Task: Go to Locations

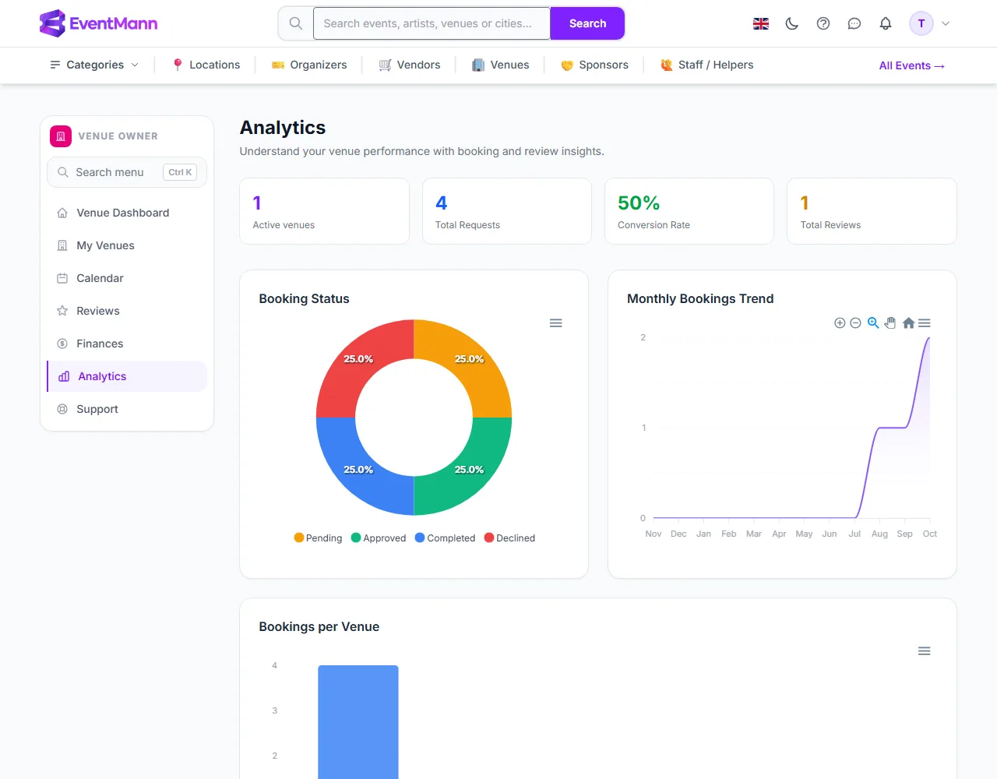Action: (x=206, y=65)
